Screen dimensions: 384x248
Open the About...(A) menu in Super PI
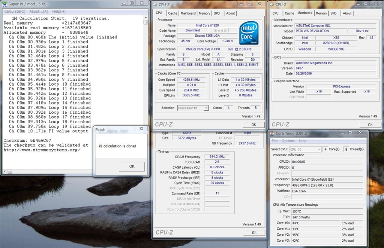tap(39, 11)
